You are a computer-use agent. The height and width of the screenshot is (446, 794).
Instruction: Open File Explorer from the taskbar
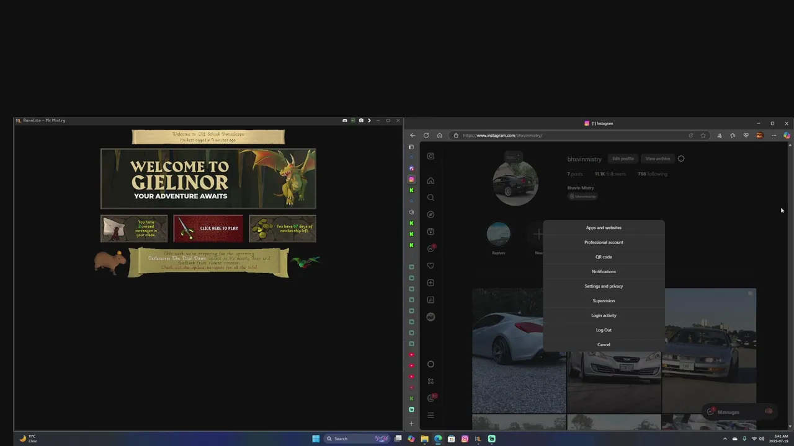coord(424,439)
